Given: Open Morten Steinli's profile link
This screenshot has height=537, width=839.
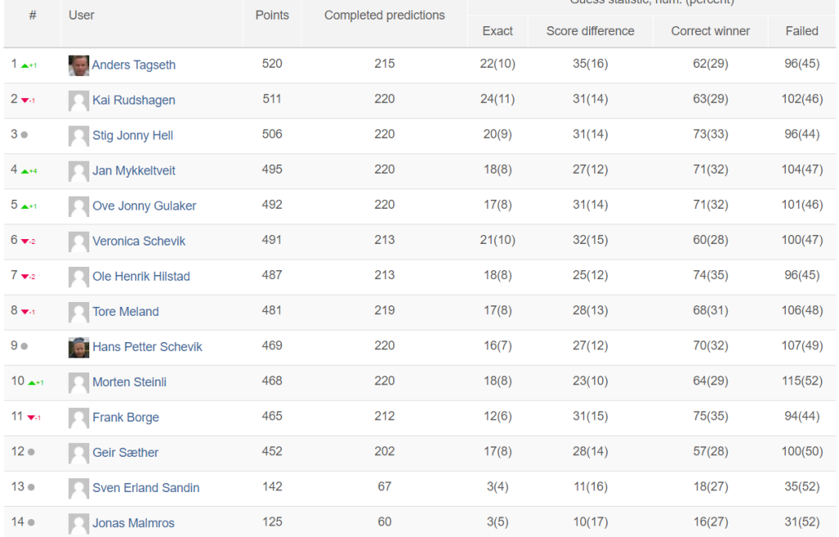Looking at the screenshot, I should [x=129, y=382].
